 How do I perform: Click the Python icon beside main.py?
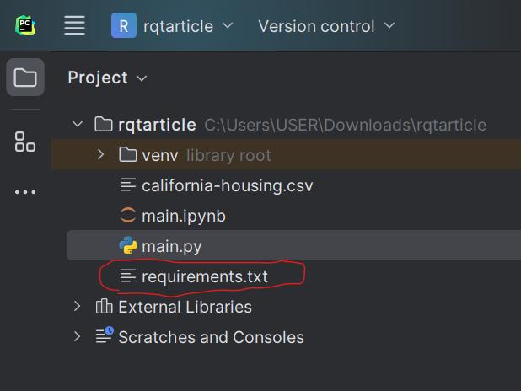point(128,246)
